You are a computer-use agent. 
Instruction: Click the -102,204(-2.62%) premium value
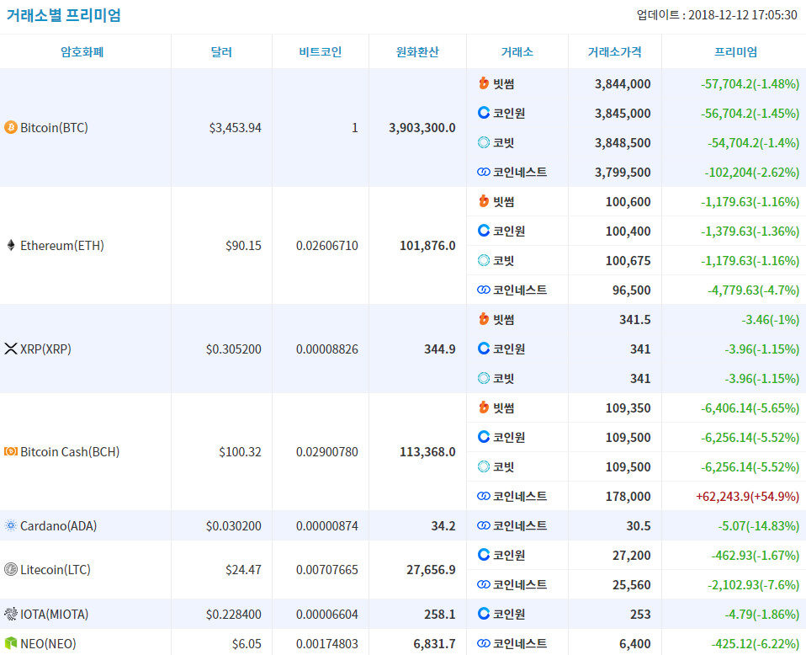pyautogui.click(x=751, y=172)
